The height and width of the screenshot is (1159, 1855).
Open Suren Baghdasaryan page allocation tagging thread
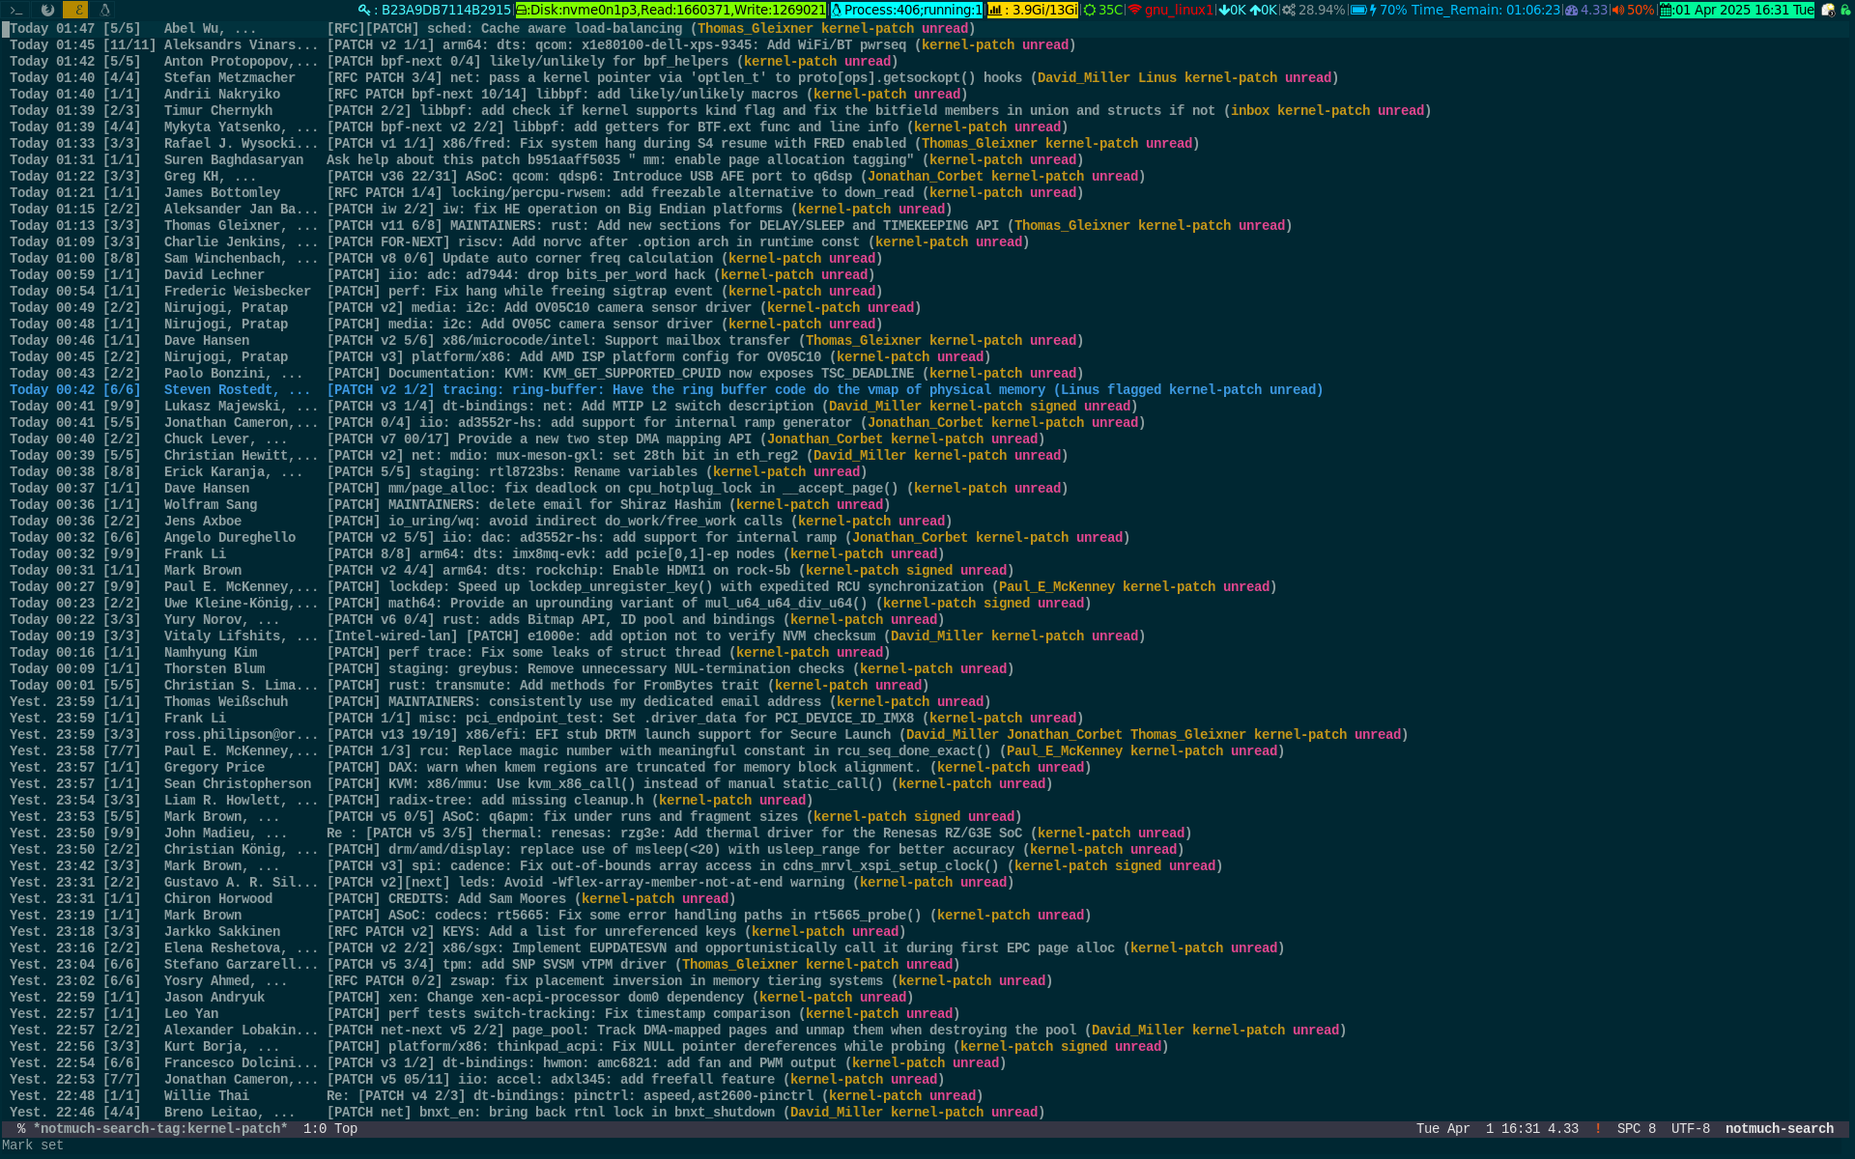click(x=546, y=159)
